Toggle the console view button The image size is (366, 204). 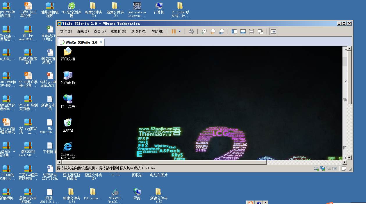(x=273, y=31)
